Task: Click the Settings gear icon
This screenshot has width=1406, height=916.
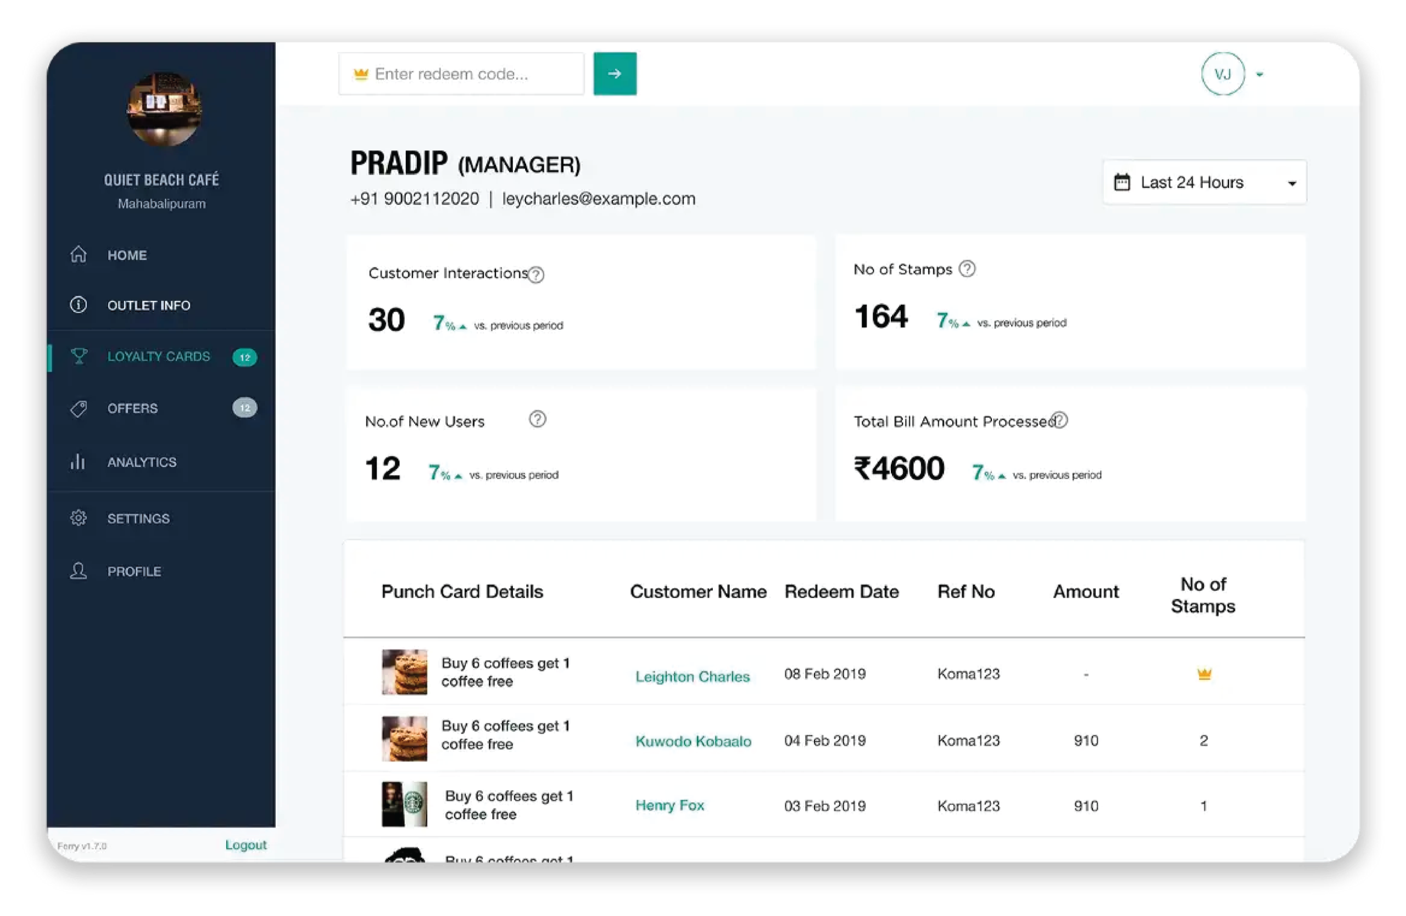Action: 79,518
